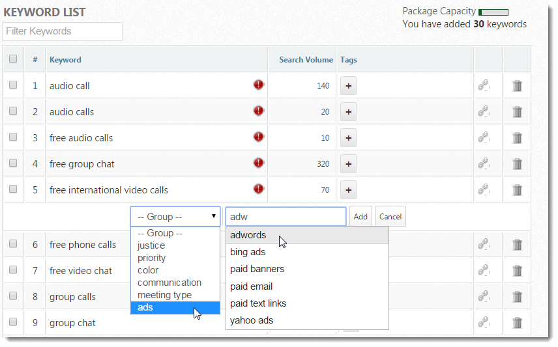Click red alert icon beside 'free group chat'

pos(259,163)
